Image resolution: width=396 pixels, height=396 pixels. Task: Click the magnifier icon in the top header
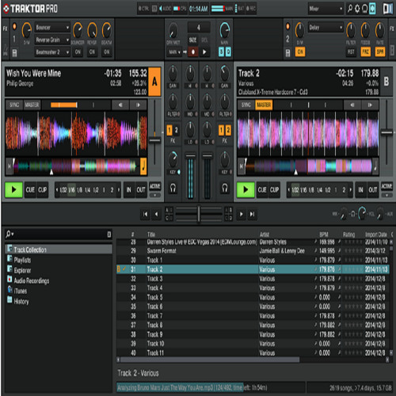350,9
